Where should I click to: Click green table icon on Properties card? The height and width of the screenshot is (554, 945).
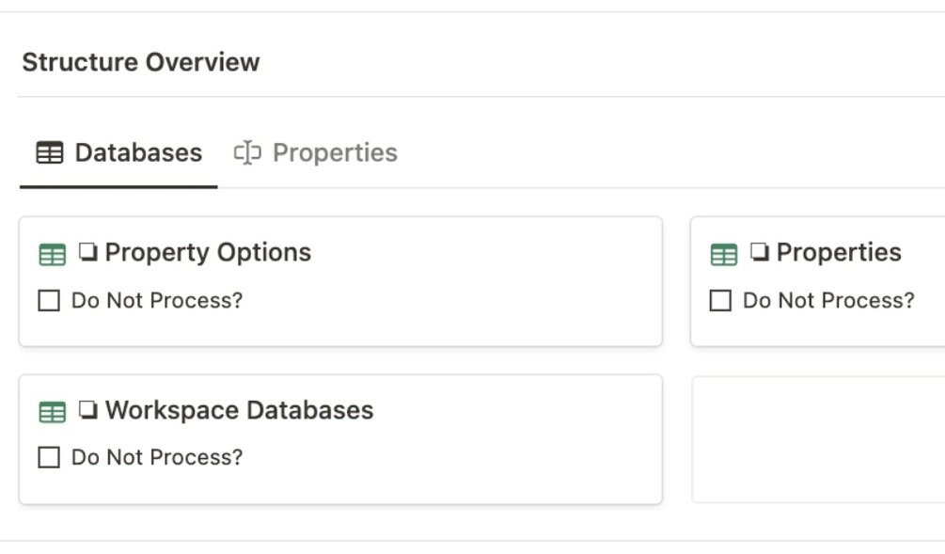724,254
